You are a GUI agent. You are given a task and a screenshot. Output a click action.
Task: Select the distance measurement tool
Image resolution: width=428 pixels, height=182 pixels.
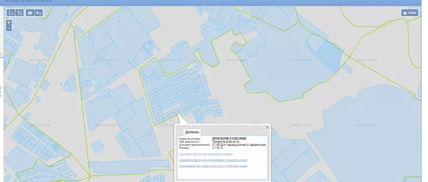click(x=11, y=13)
